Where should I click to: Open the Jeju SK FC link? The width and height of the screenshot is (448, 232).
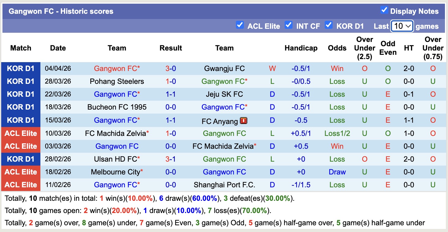point(224,94)
